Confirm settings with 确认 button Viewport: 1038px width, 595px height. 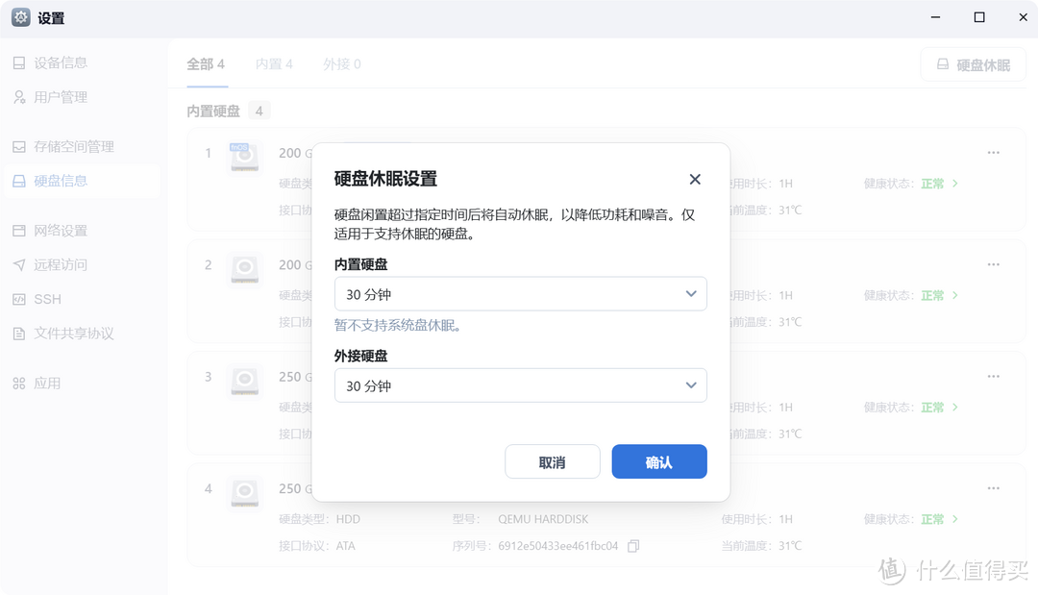[658, 462]
